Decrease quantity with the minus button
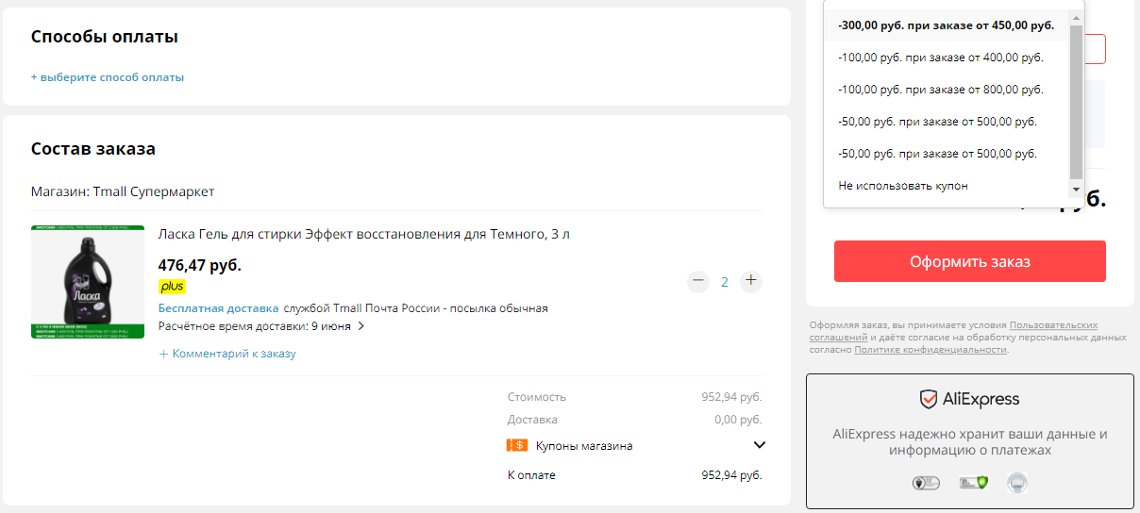Viewport: 1140px width, 513px height. pos(698,281)
